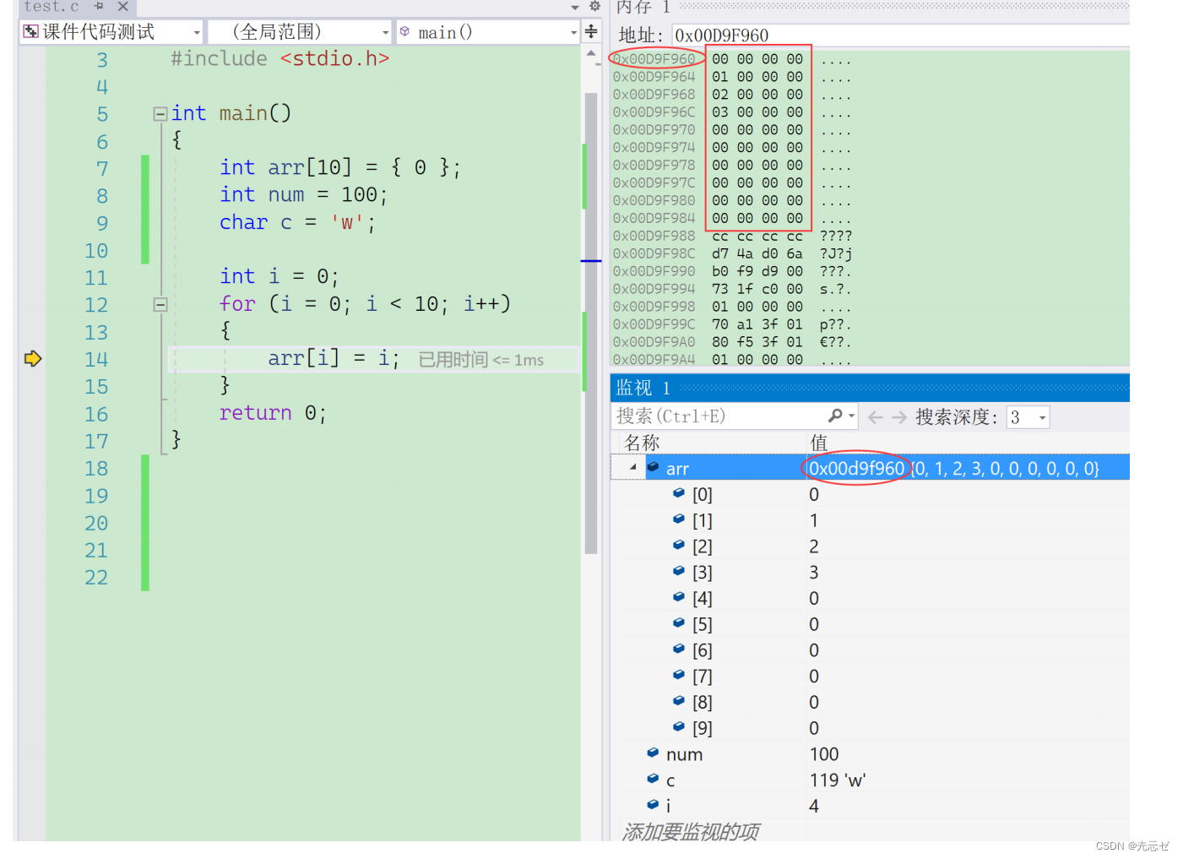
Task: Click memory address 0x00D9F998 row label
Action: pos(654,307)
